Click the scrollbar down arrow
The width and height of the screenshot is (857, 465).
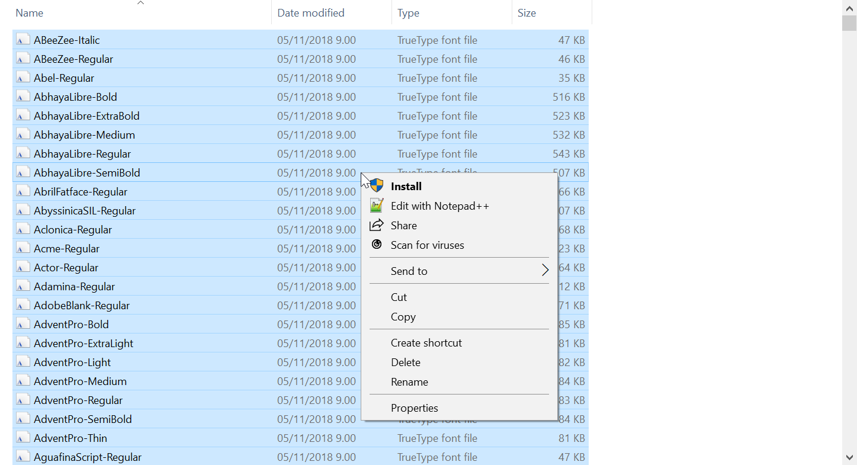tap(849, 457)
